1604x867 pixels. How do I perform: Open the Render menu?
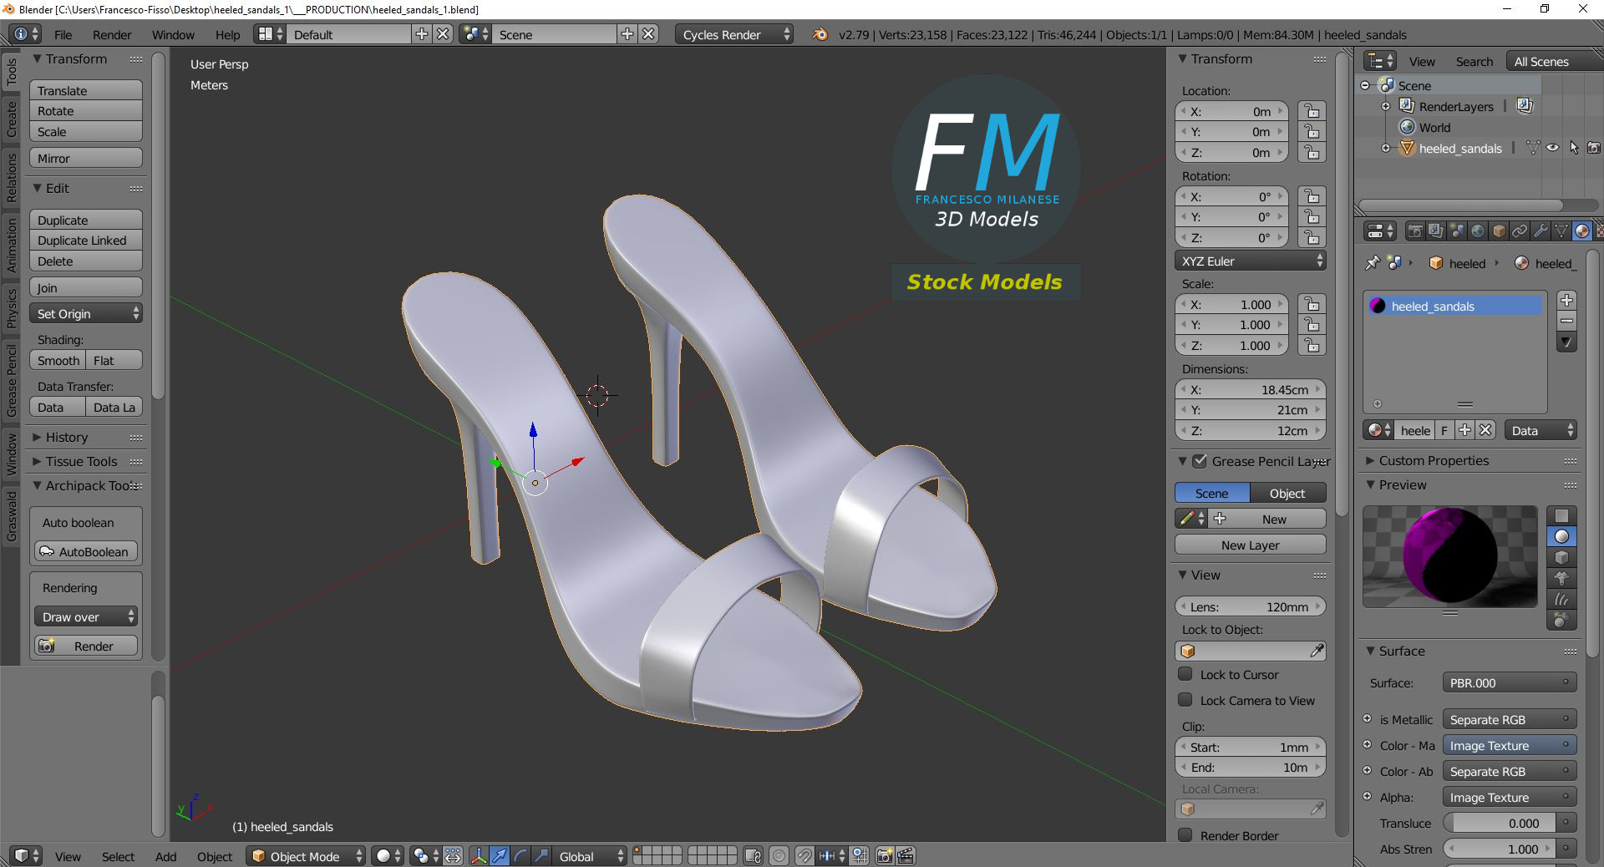point(112,34)
